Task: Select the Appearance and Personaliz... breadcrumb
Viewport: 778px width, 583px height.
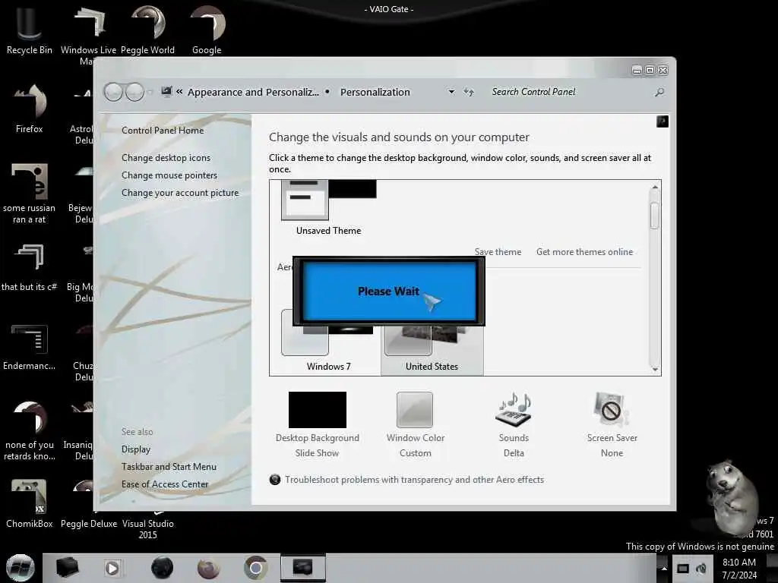Action: (253, 92)
